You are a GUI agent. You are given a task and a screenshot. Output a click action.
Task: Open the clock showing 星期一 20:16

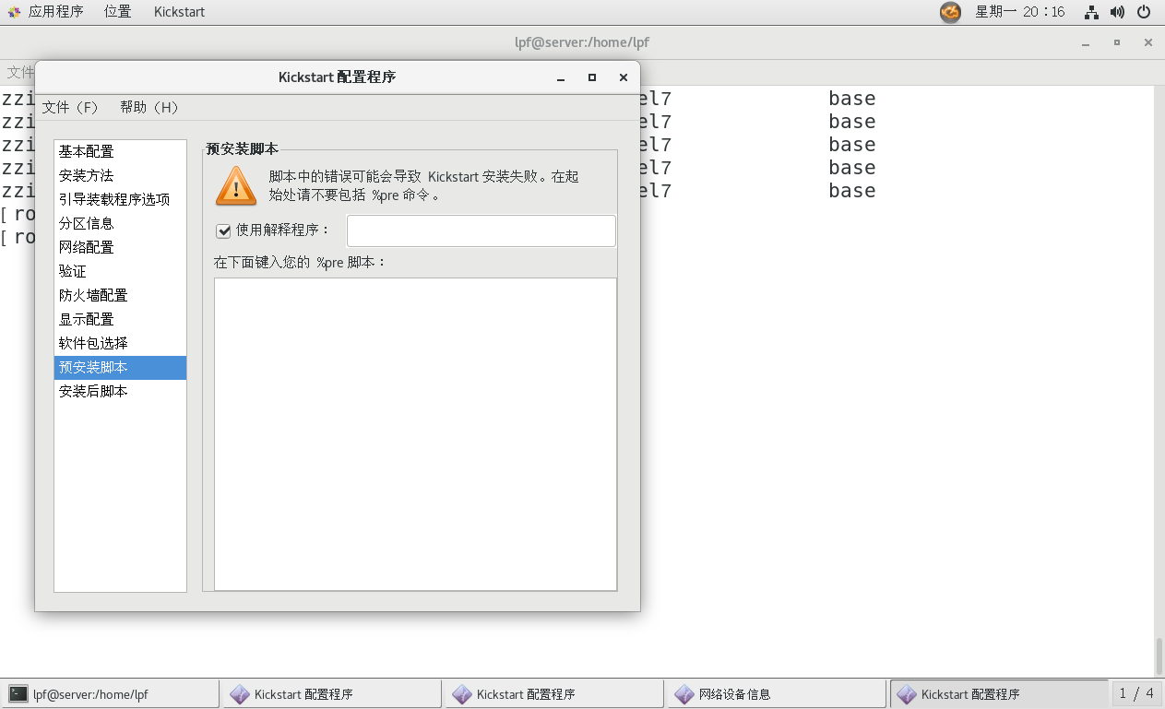pyautogui.click(x=1019, y=12)
